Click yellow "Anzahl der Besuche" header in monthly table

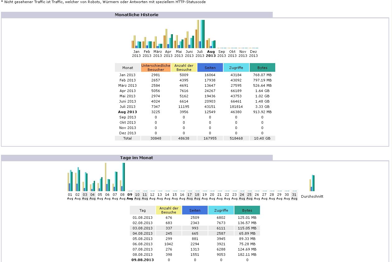click(184, 67)
